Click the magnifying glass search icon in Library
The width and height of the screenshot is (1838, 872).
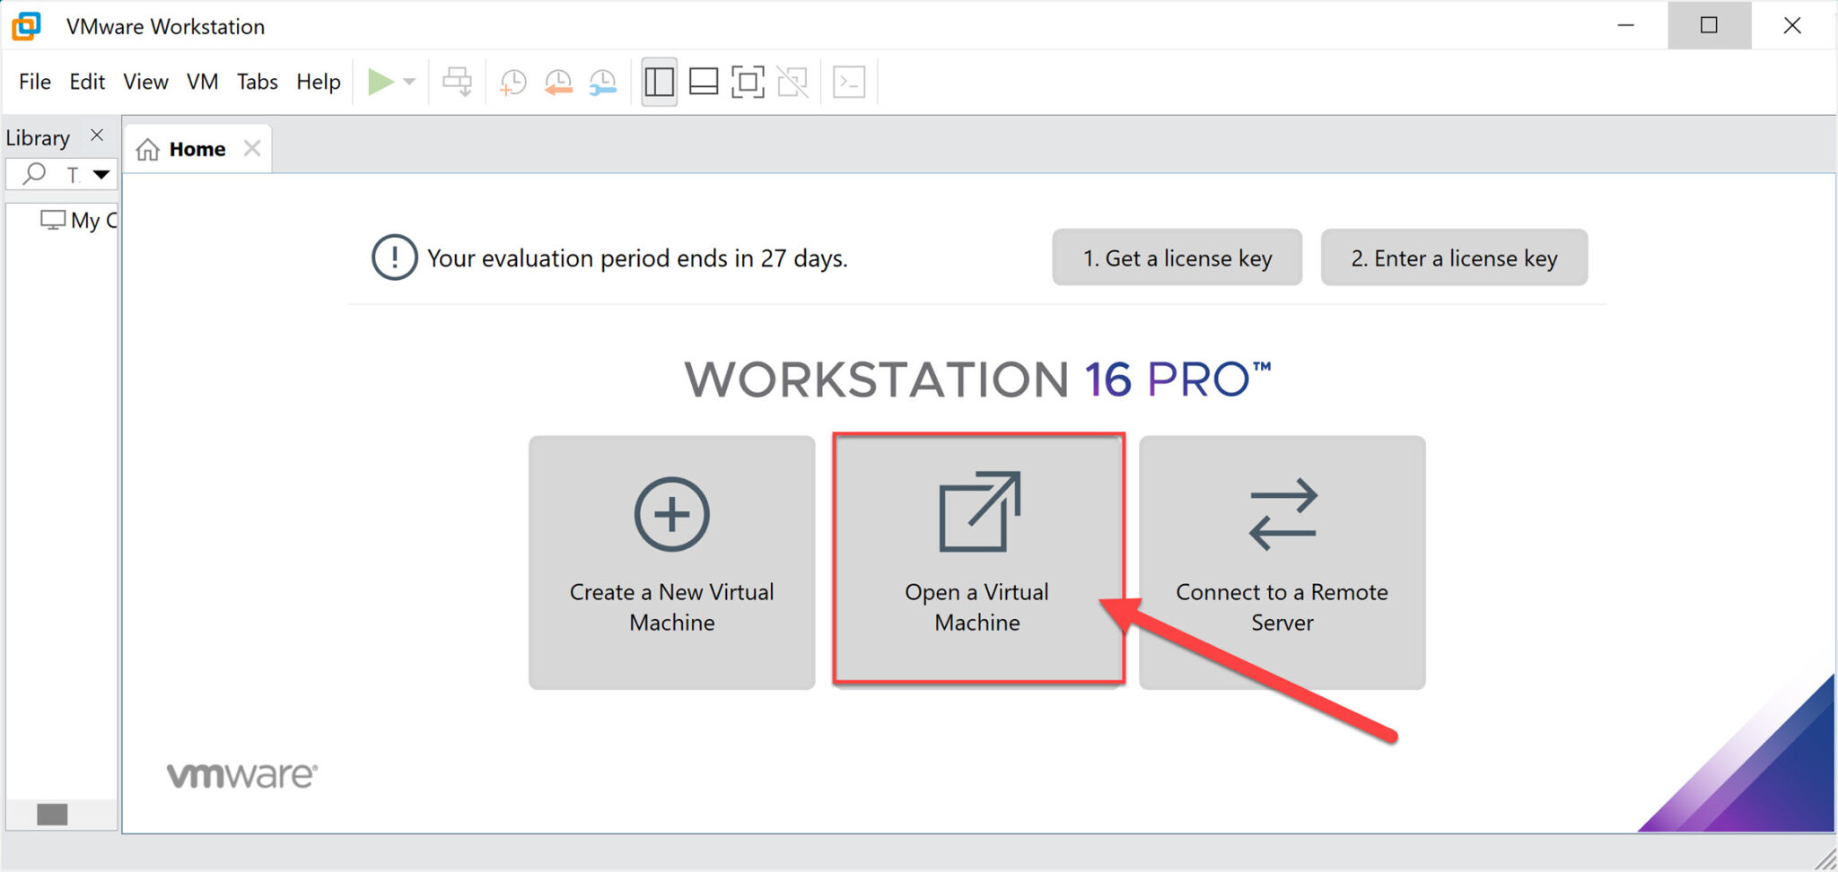34,173
